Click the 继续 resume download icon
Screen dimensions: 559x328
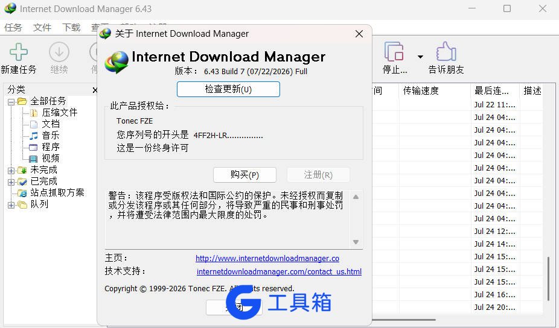coord(59,52)
